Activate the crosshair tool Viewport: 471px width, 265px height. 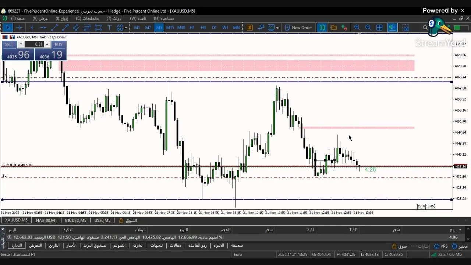pyautogui.click(x=19, y=28)
